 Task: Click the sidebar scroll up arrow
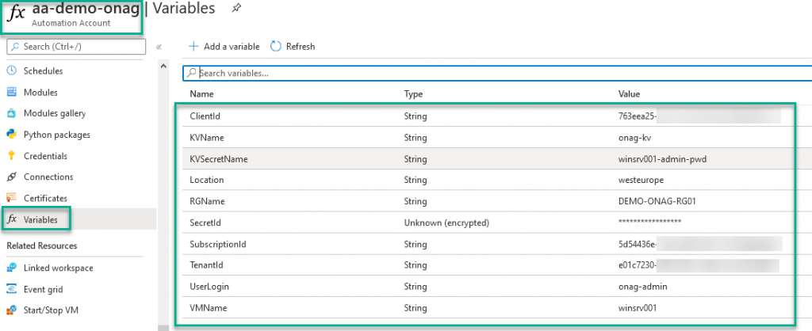162,67
